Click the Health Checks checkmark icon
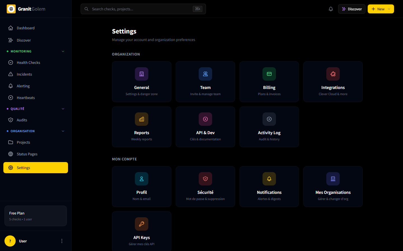Viewport: 403px width, 251px height. pos(11,62)
